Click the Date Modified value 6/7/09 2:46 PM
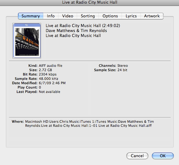Screen dimensions: 179x165 click(x=52, y=83)
